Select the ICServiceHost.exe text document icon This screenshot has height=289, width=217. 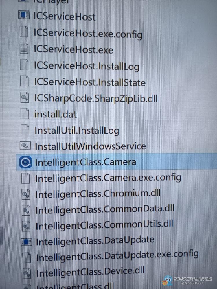(x=24, y=48)
